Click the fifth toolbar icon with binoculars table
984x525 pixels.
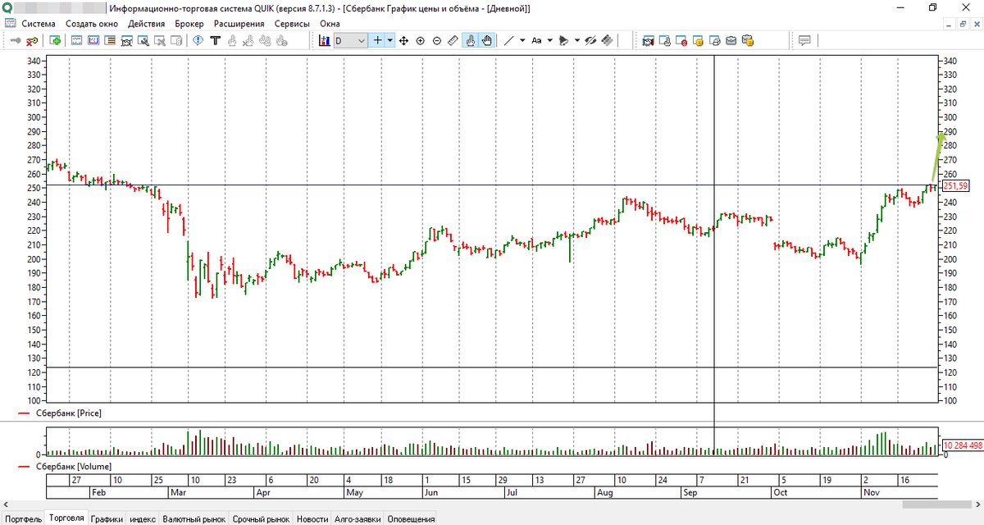coord(126,40)
